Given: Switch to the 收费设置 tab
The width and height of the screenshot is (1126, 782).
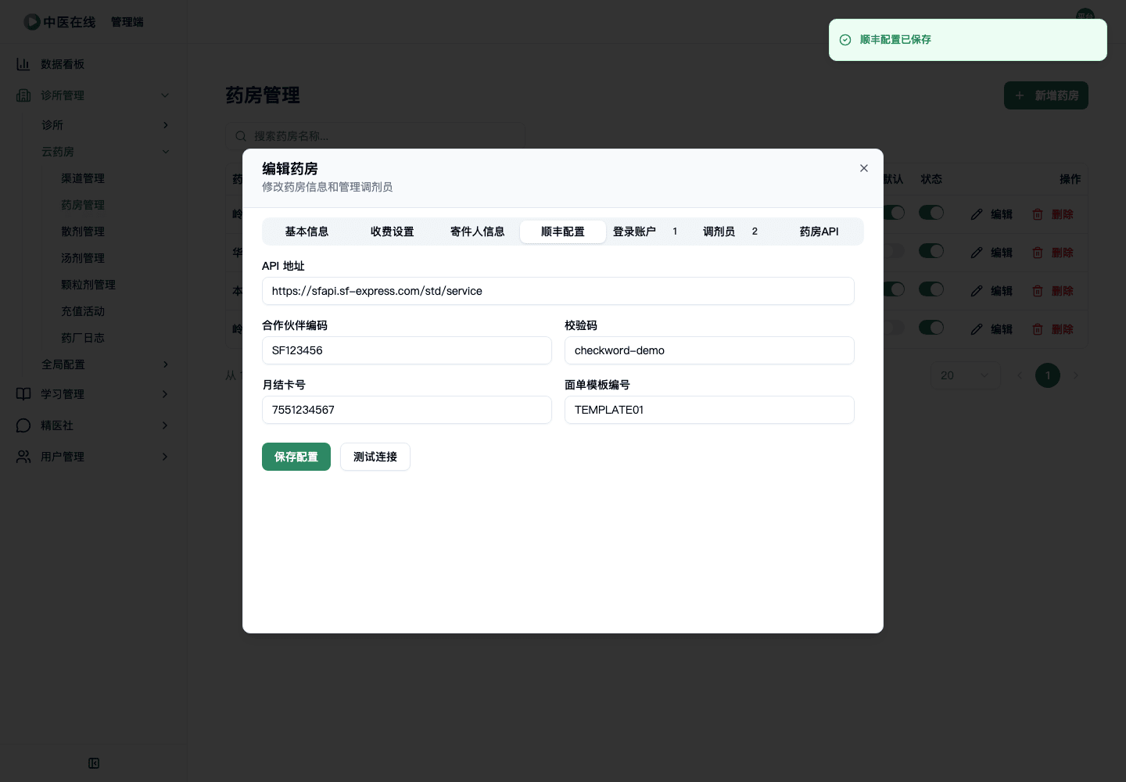Looking at the screenshot, I should [x=392, y=231].
